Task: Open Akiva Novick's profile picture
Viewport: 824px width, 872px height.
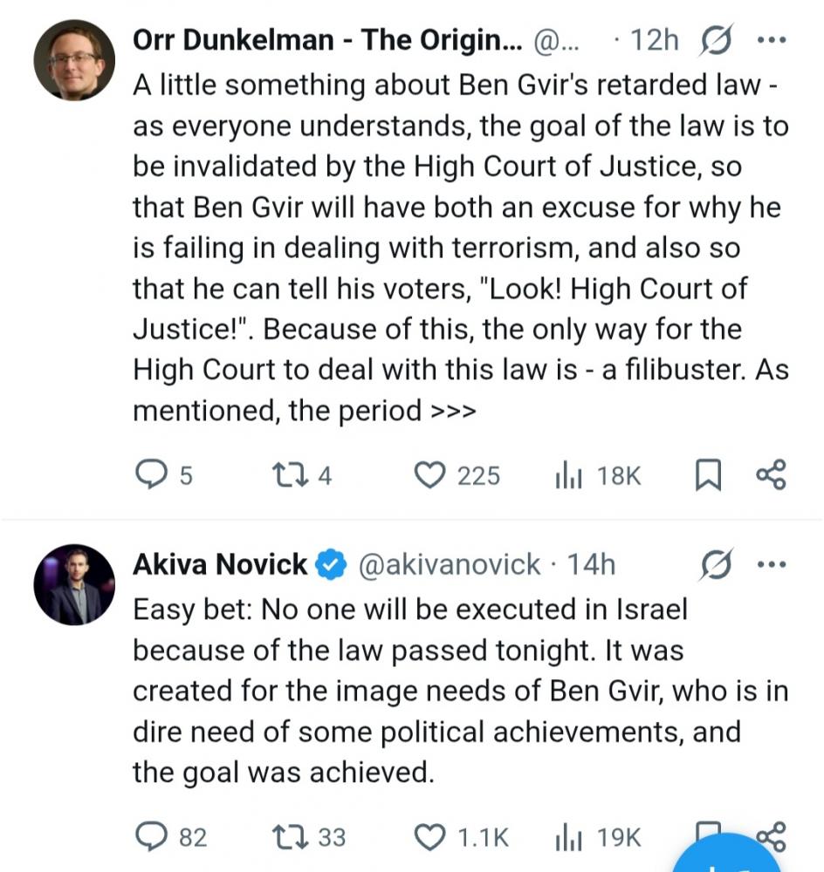Action: pyautogui.click(x=74, y=585)
